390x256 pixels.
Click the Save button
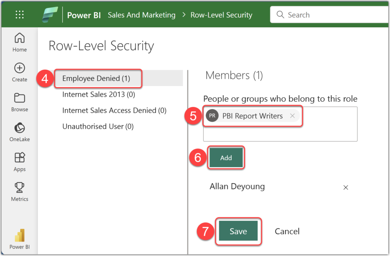238,231
